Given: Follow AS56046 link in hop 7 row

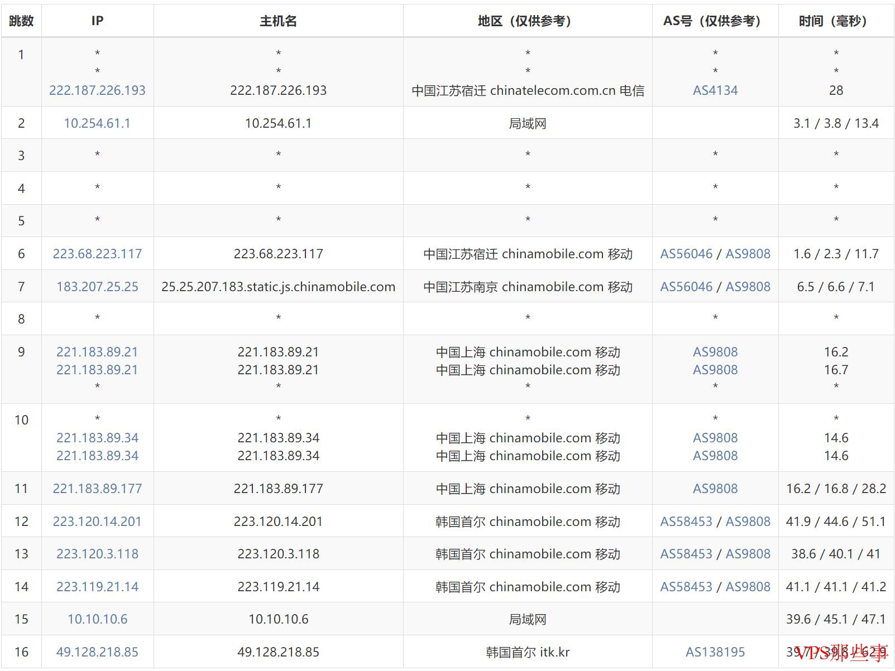Looking at the screenshot, I should (x=686, y=287).
